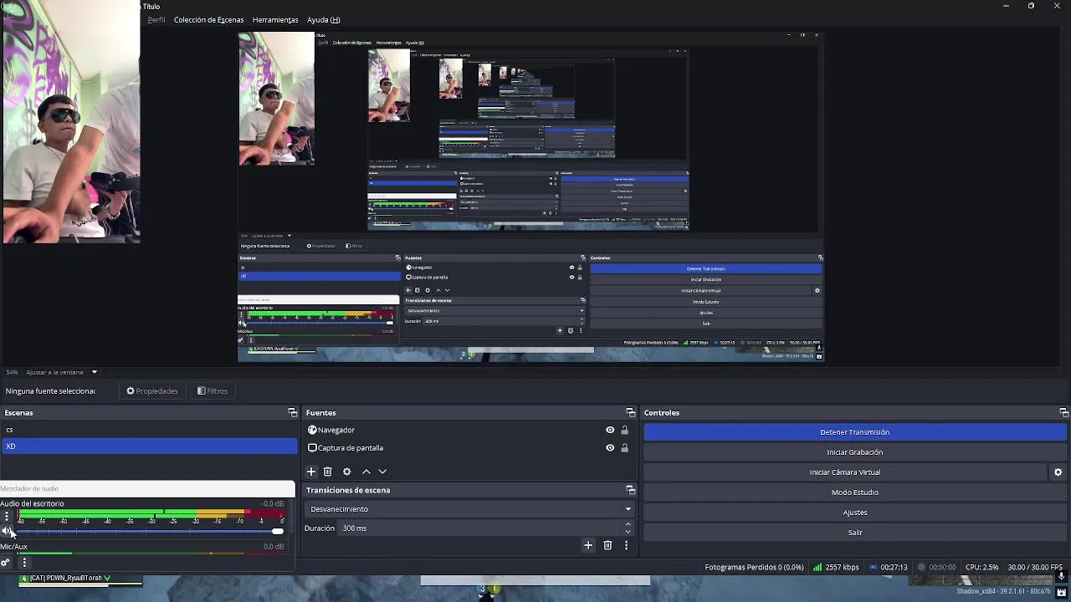Enable Modo Estudio
This screenshot has width=1071, height=602.
[x=855, y=492]
